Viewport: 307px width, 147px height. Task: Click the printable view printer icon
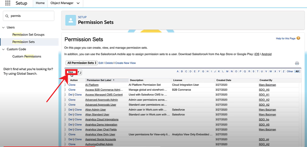pyautogui.click(x=297, y=63)
